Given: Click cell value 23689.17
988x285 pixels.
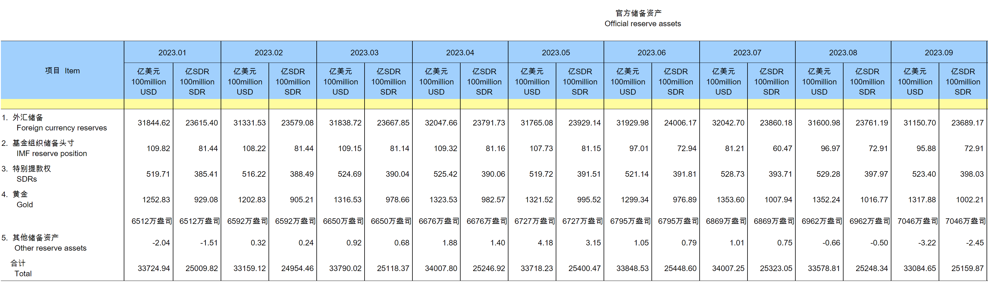Looking at the screenshot, I should (968, 123).
